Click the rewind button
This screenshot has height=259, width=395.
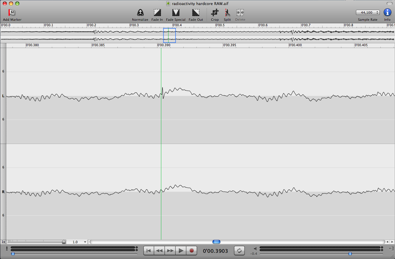pos(159,251)
